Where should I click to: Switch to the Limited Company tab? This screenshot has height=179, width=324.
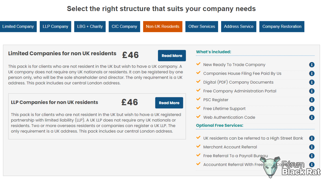click(x=18, y=26)
